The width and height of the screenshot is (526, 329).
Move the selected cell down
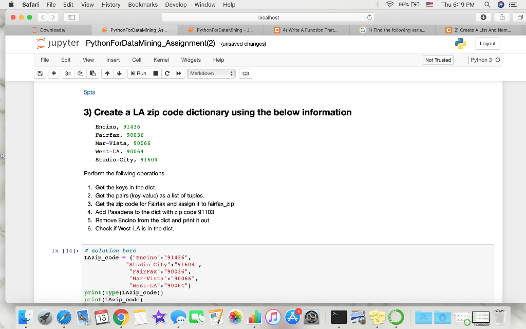coord(118,74)
